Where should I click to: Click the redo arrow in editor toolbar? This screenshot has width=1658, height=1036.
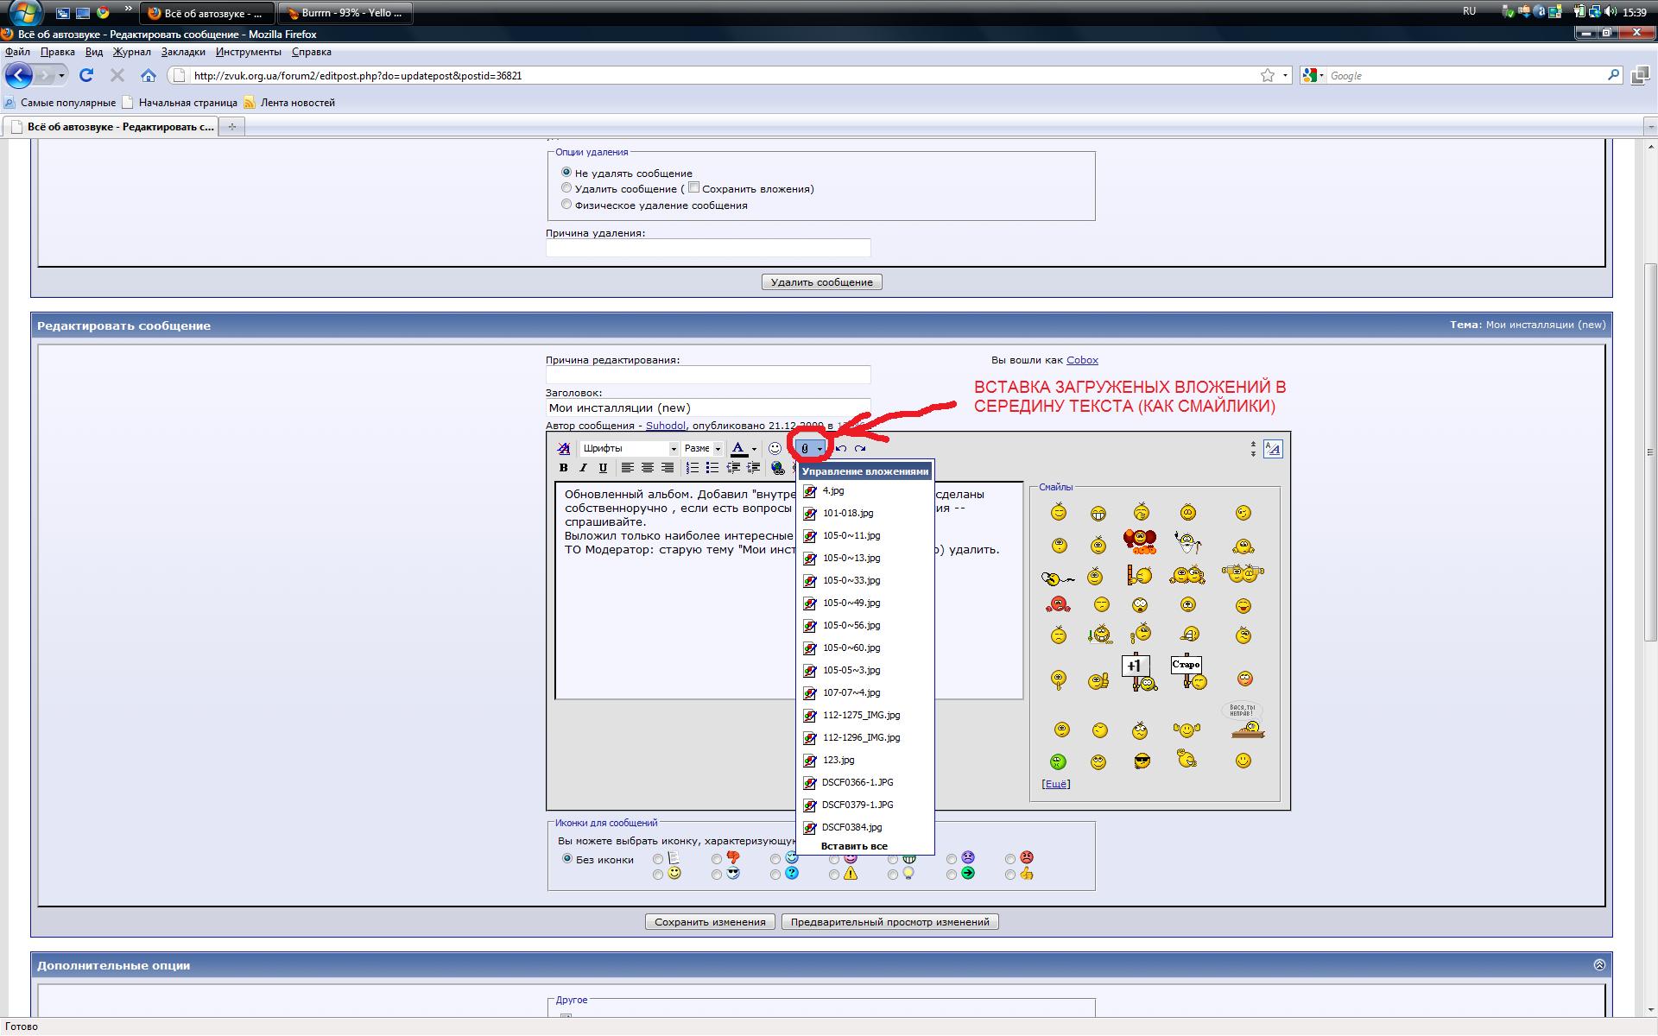coord(860,448)
